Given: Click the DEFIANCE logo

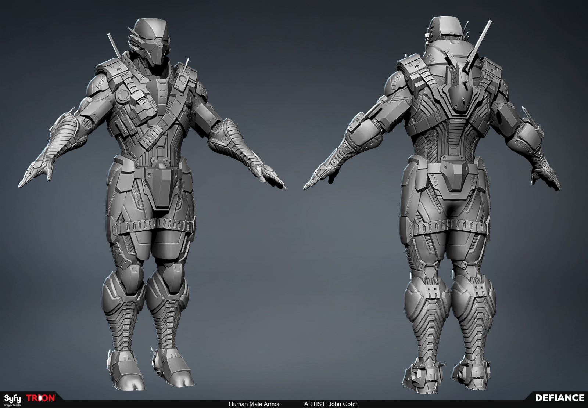Looking at the screenshot, I should (560, 398).
